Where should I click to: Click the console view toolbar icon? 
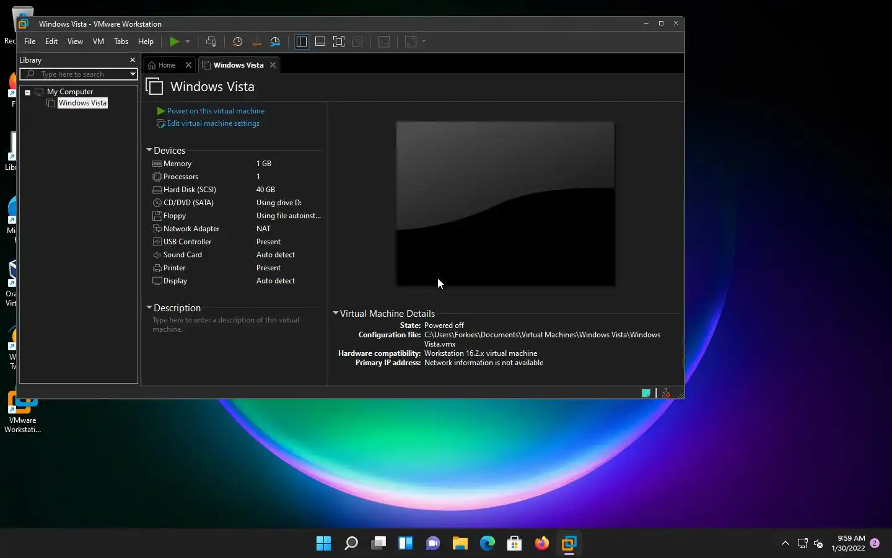[384, 42]
